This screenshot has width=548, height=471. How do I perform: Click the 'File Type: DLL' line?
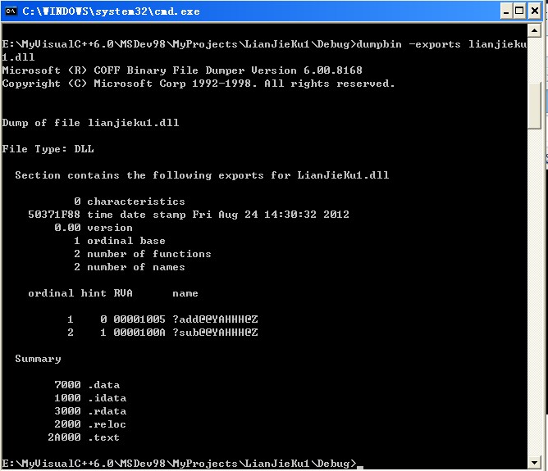click(x=48, y=149)
